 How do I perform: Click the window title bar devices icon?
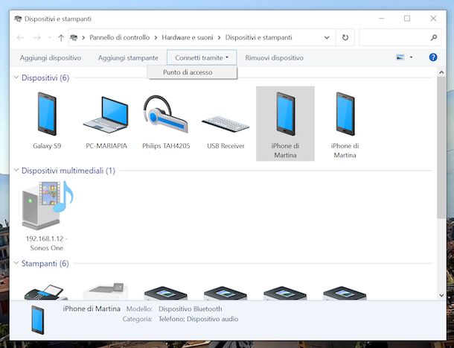18,19
